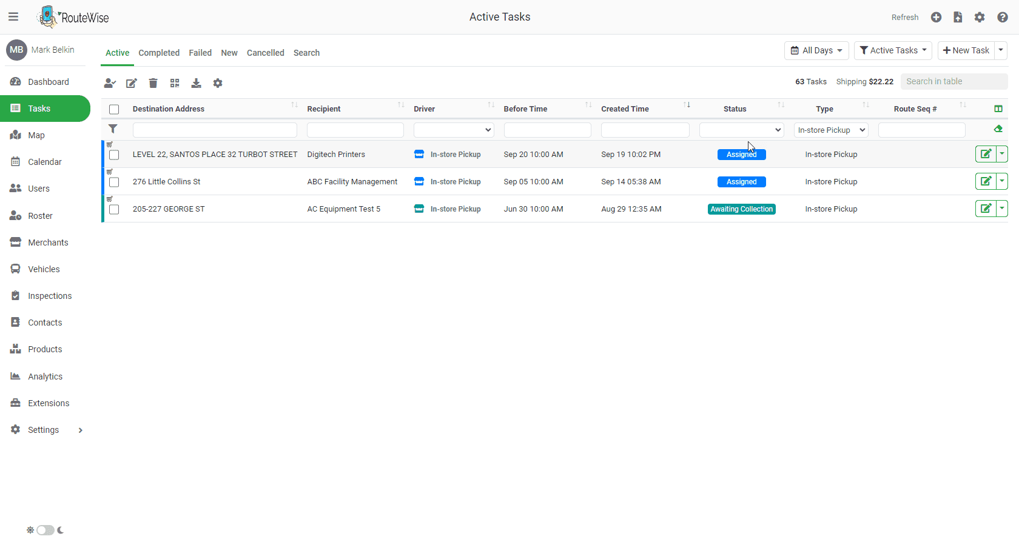Click the delete trash icon in toolbar
This screenshot has height=542, width=1019.
coord(153,83)
